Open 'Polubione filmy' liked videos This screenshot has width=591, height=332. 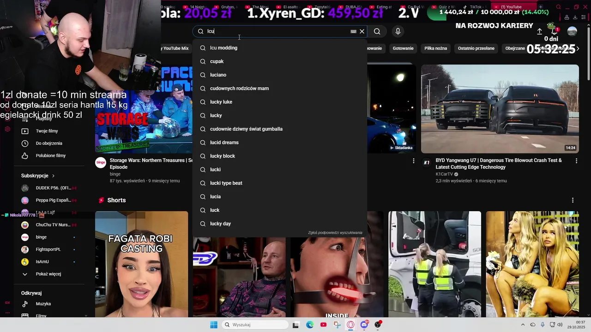click(x=51, y=156)
